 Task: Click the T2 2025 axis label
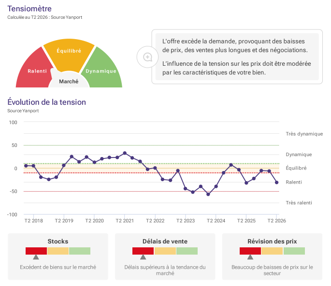(246, 221)
